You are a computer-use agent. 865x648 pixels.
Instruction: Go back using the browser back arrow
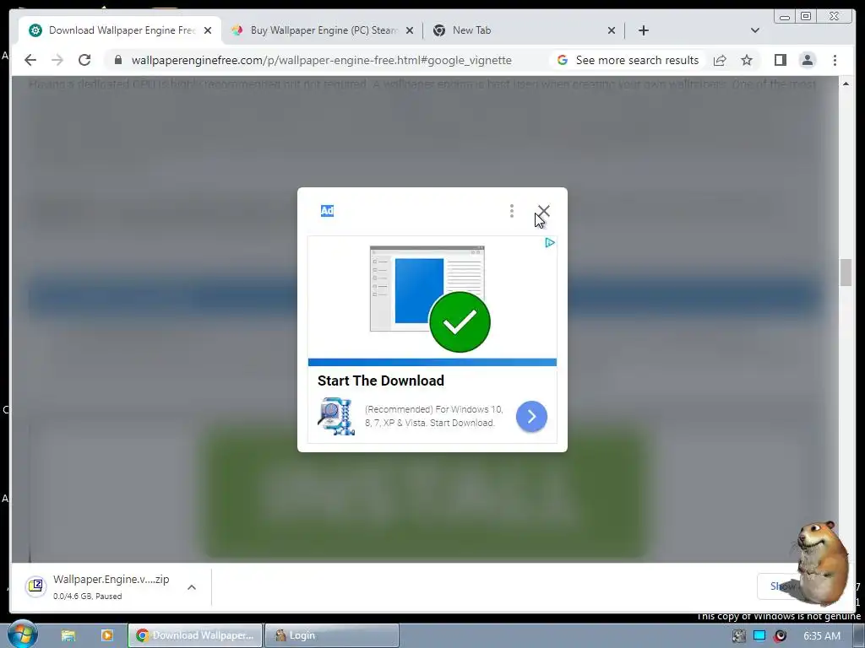tap(30, 60)
